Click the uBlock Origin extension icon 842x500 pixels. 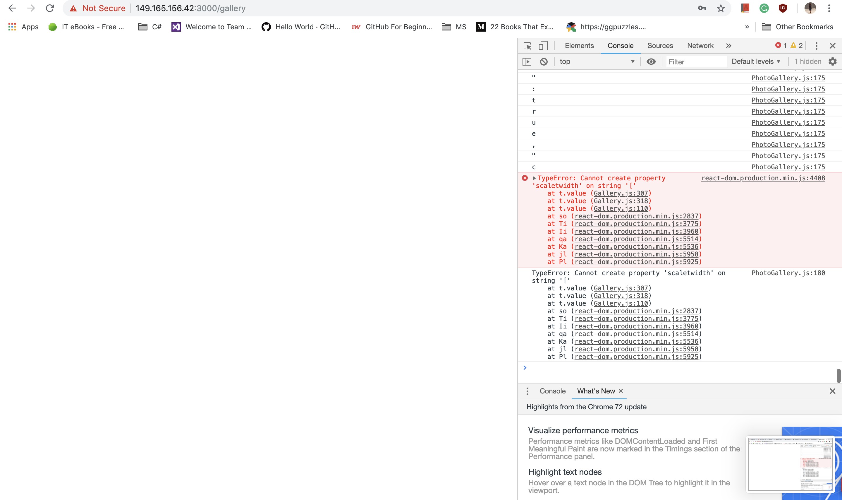click(783, 8)
